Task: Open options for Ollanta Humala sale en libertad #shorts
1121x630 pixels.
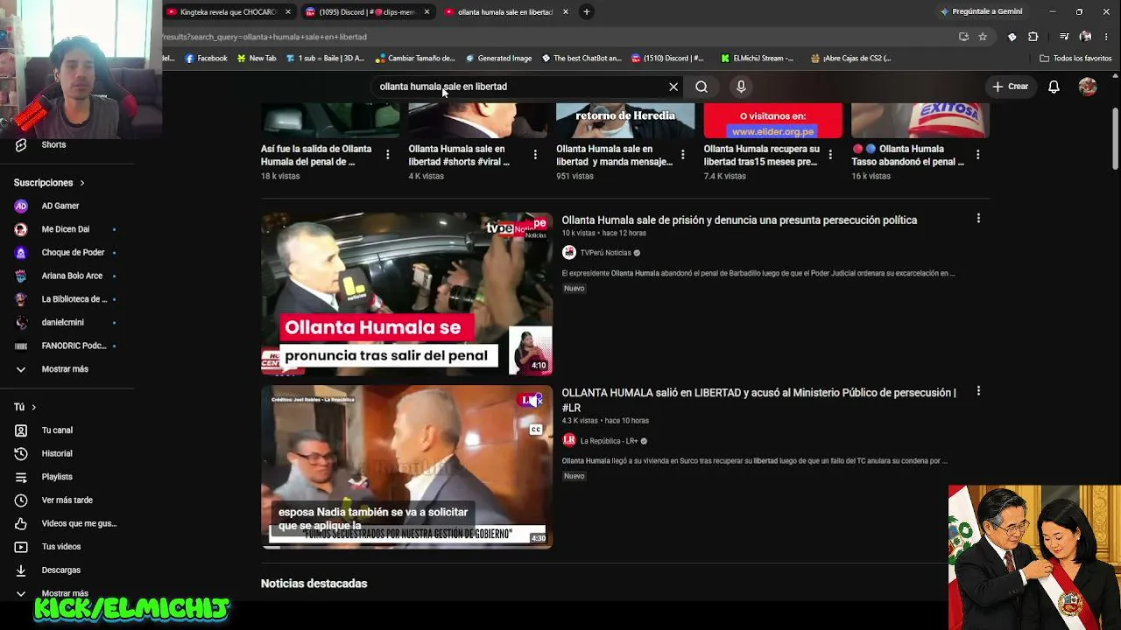Action: 535,155
